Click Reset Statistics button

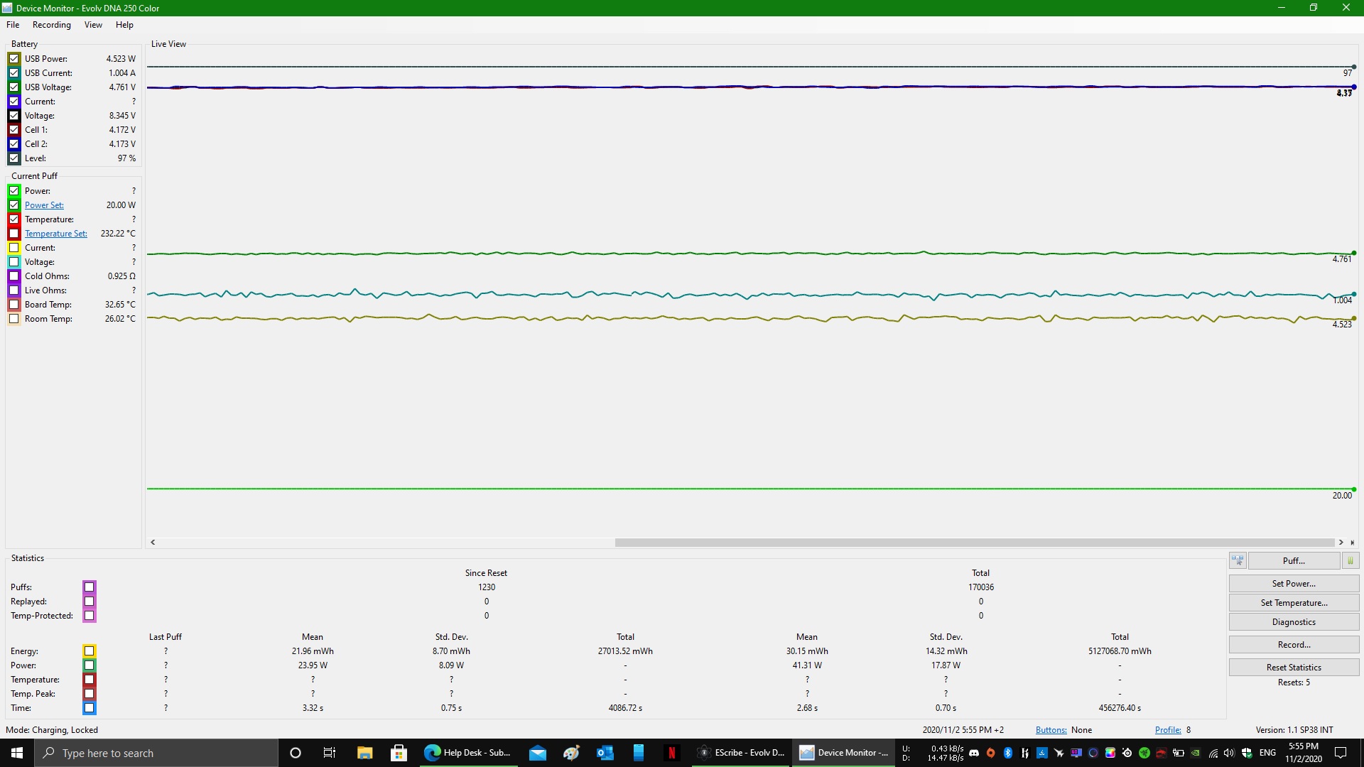click(1293, 668)
